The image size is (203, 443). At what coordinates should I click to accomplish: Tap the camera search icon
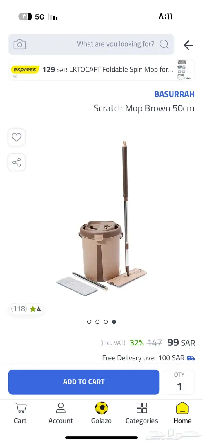pyautogui.click(x=20, y=44)
